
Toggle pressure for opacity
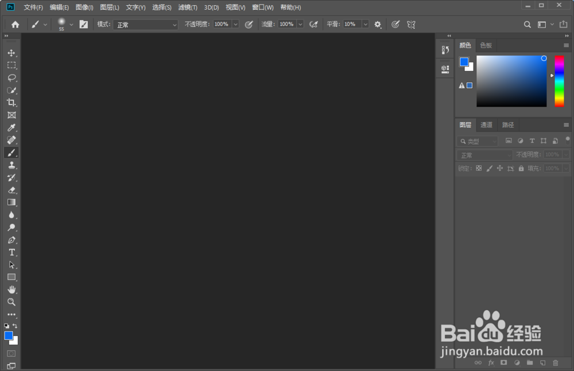tap(249, 25)
